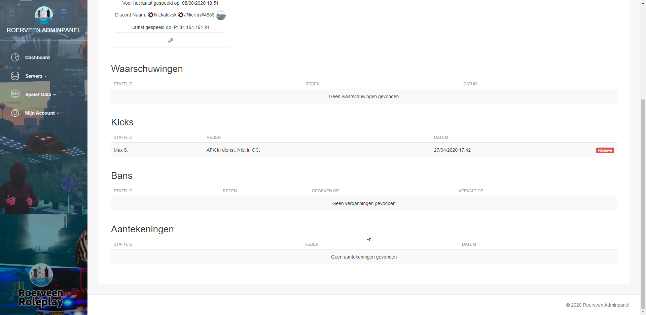Remove the kick given by Max S.
This screenshot has height=315, width=646.
[605, 150]
